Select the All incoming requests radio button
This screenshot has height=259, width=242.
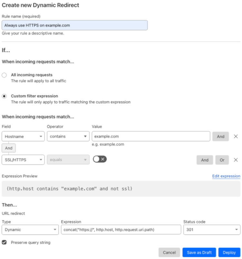pyautogui.click(x=4, y=75)
